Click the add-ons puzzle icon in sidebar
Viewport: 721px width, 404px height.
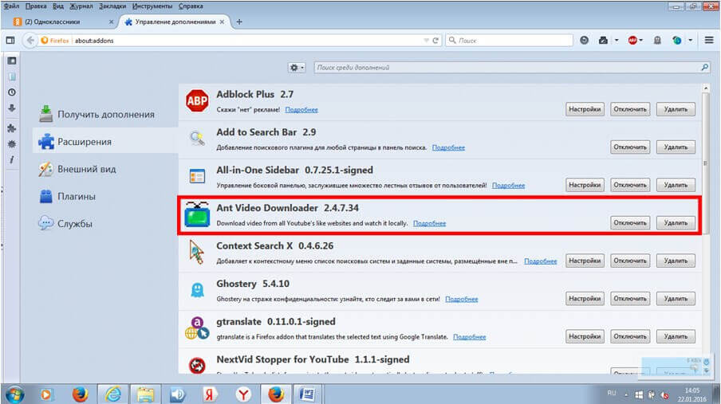pos(11,127)
